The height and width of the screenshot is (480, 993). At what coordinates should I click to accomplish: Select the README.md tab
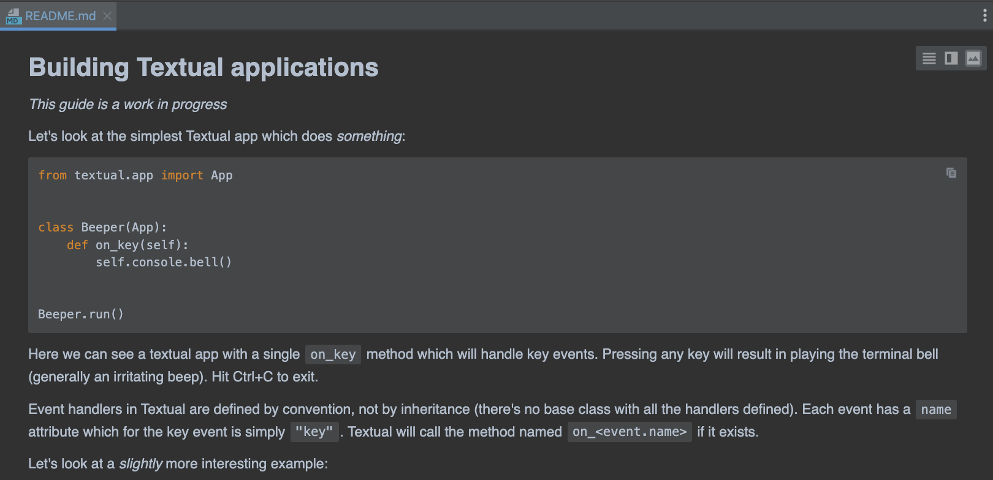tap(60, 16)
